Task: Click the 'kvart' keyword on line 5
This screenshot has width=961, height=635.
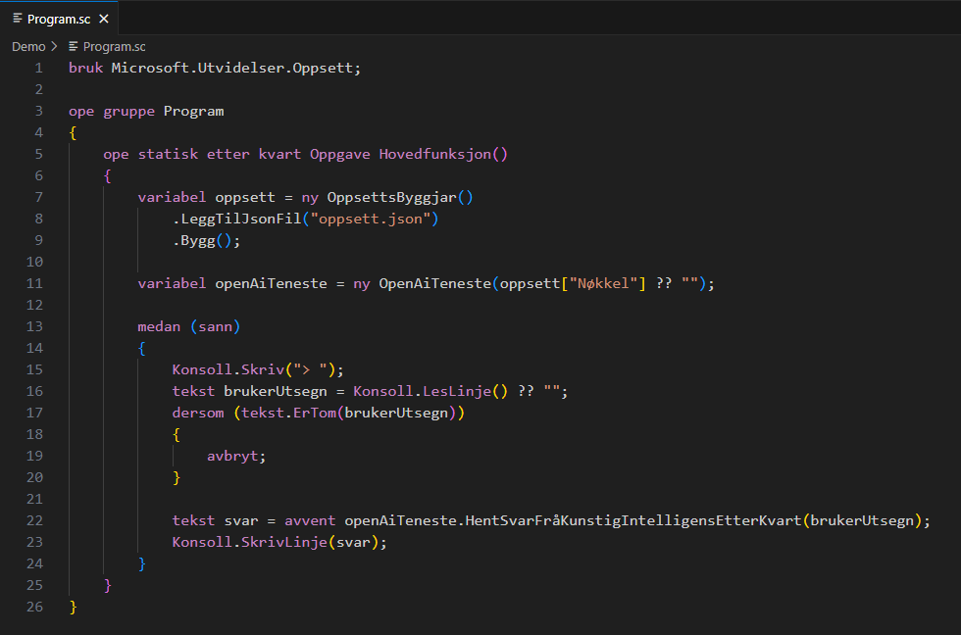Action: (279, 154)
